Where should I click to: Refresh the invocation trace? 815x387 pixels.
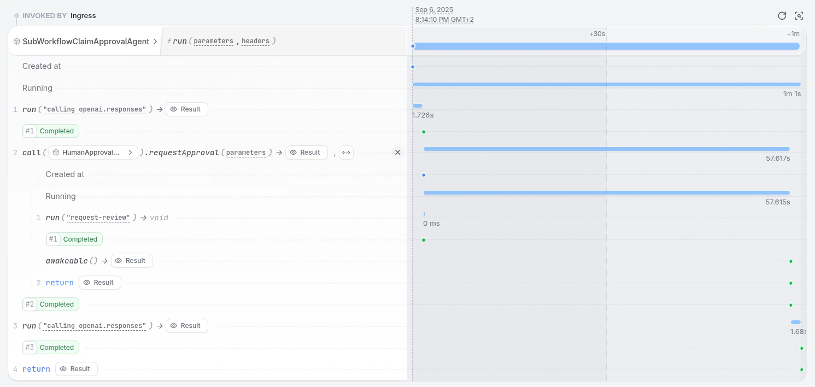click(x=782, y=16)
